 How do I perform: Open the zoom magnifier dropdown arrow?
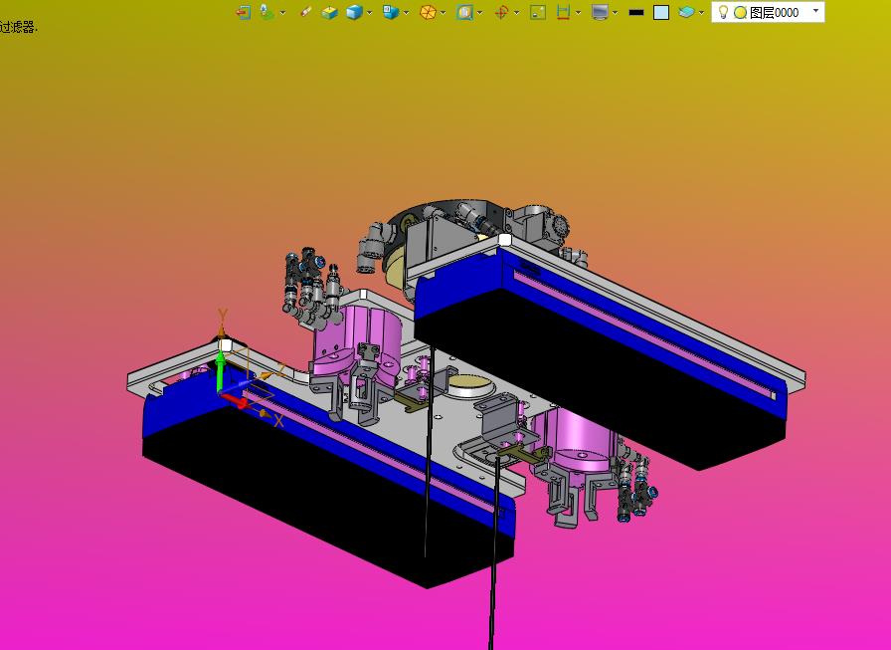(x=480, y=13)
